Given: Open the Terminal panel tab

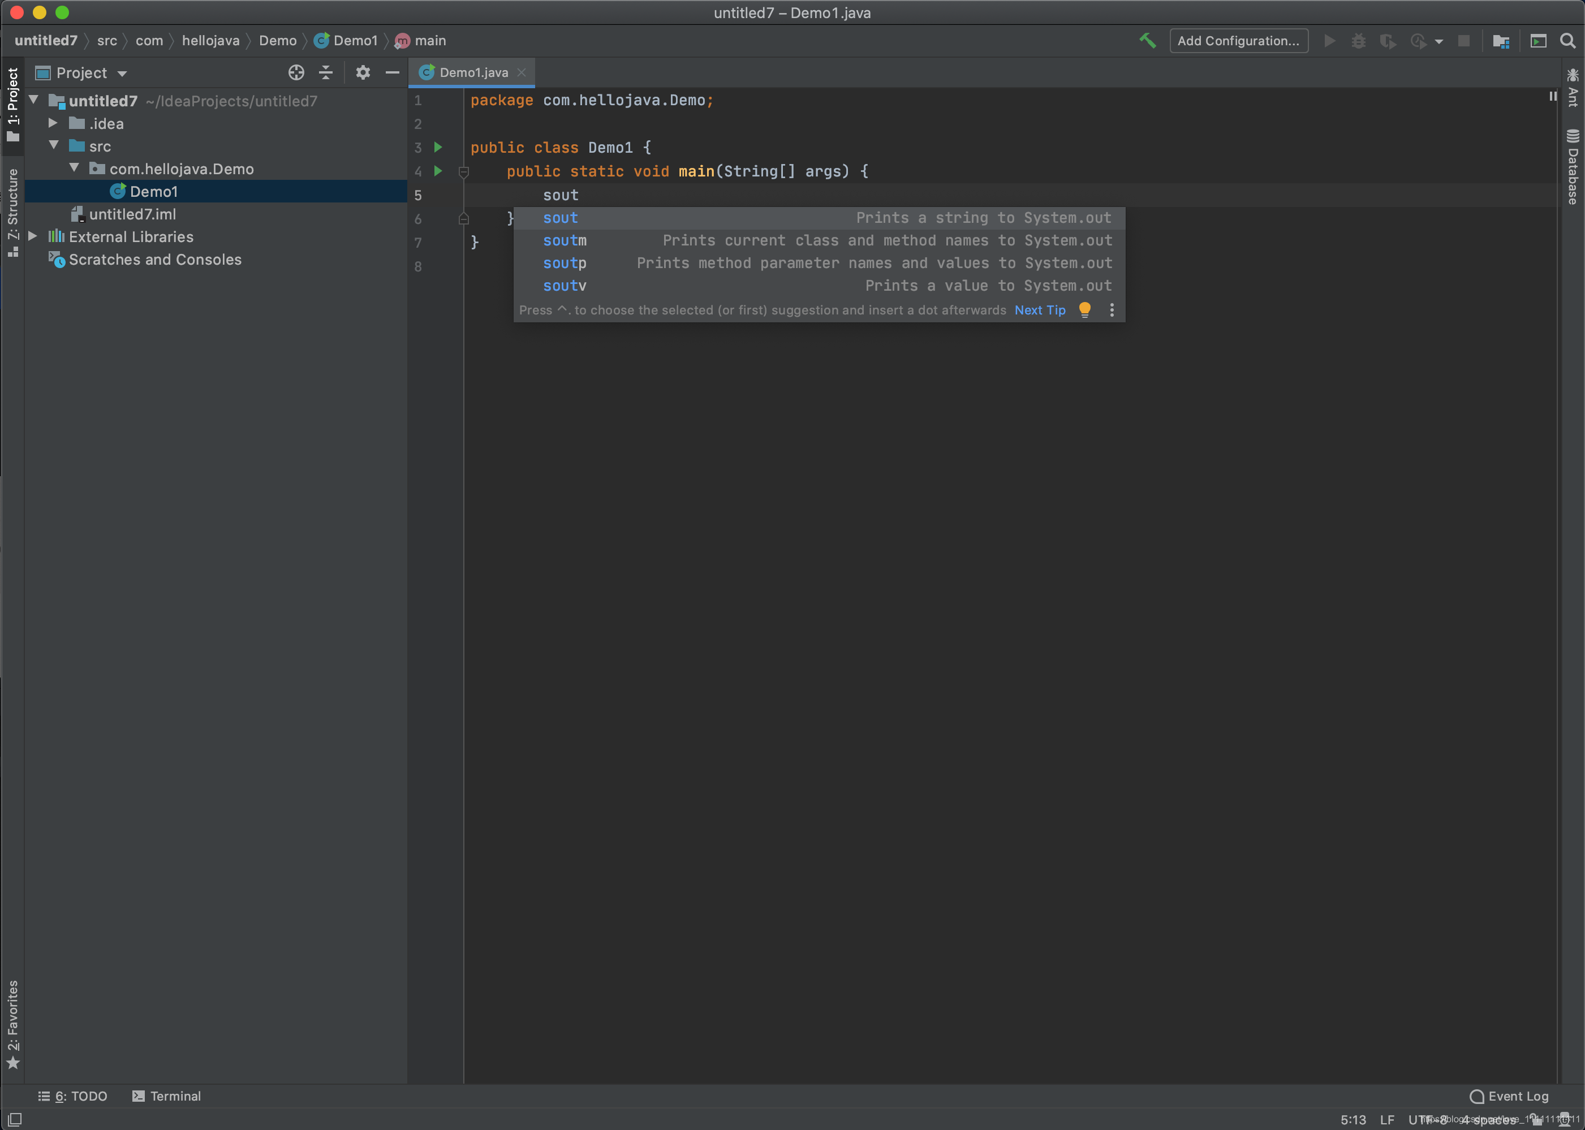Looking at the screenshot, I should (x=175, y=1096).
